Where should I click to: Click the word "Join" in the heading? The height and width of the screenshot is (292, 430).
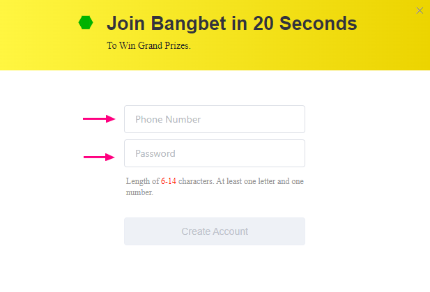point(124,24)
